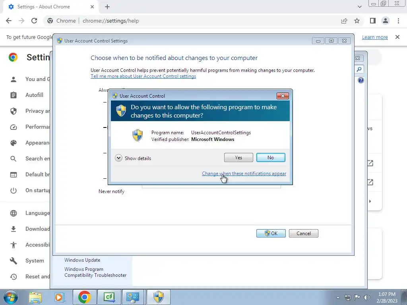The height and width of the screenshot is (305, 407).
Task: Click the Learn more link in Chrome
Action: (375, 37)
